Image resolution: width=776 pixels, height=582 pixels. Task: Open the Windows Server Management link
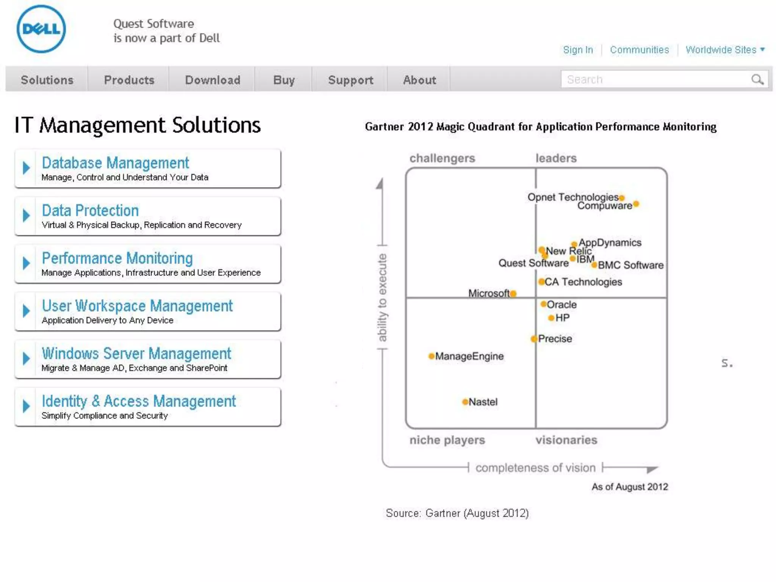pos(136,354)
